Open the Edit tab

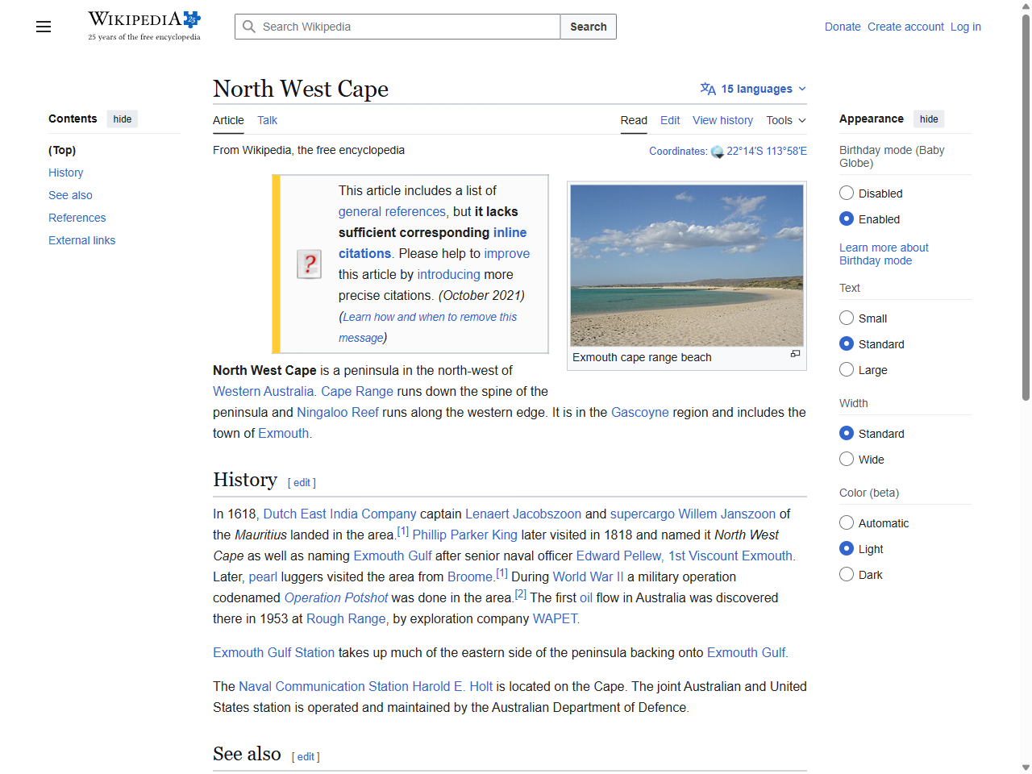tap(670, 120)
